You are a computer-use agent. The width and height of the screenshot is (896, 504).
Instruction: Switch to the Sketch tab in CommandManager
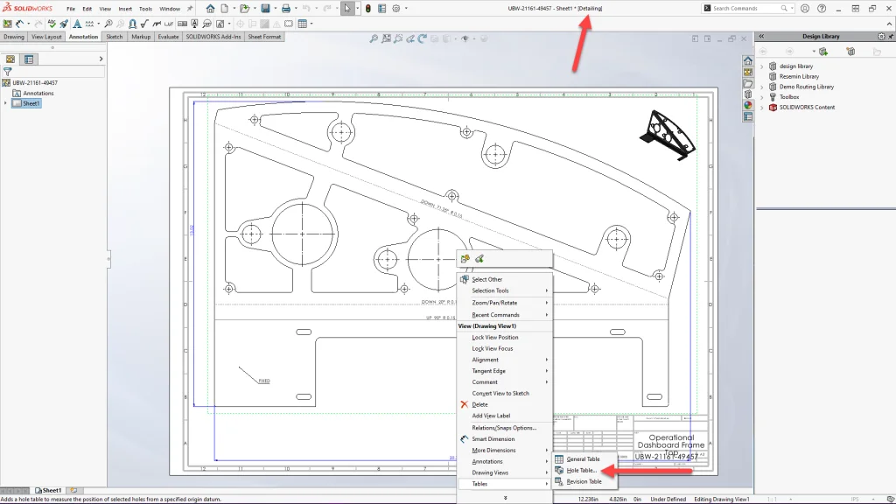point(114,37)
